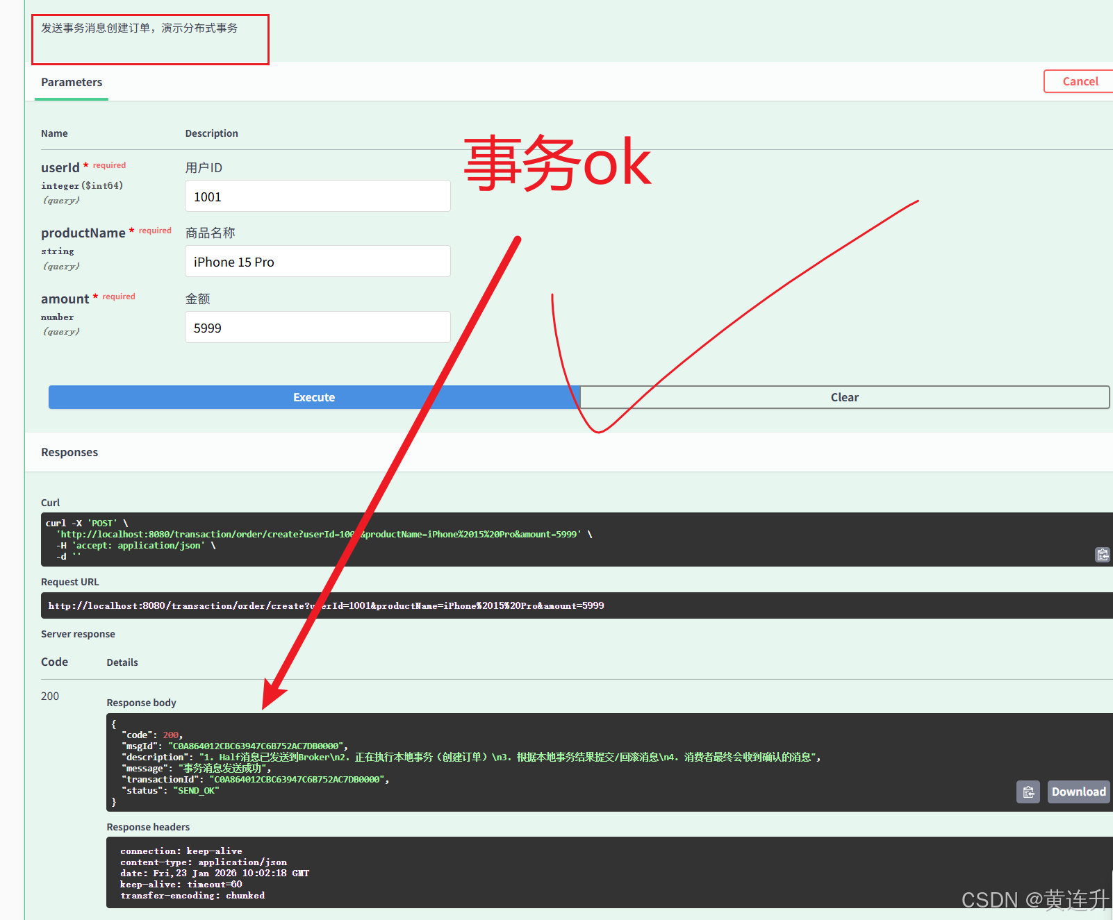This screenshot has width=1113, height=920.
Task: Click the productName parameter name
Action: click(83, 233)
